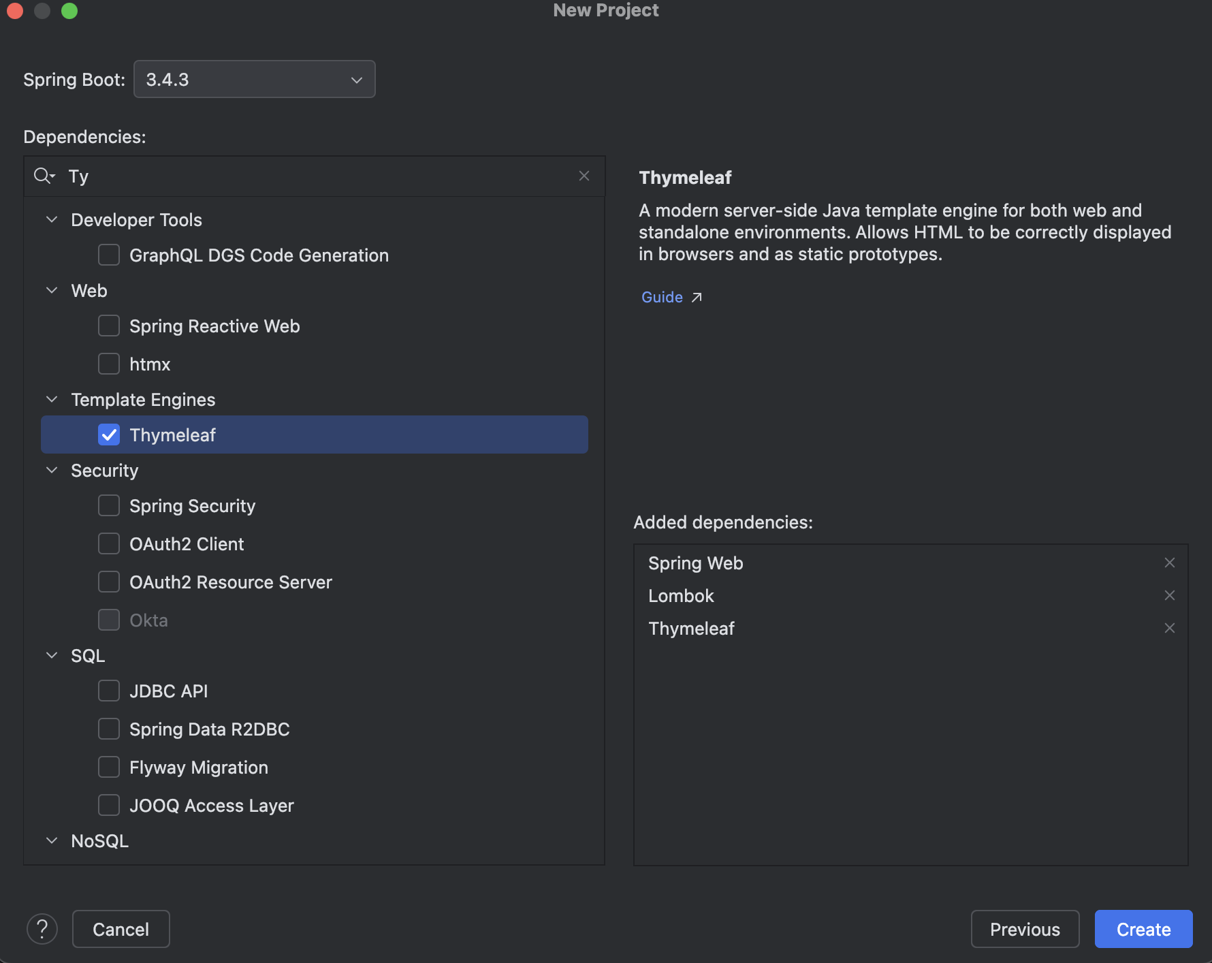Remove Lombok from added dependencies

[x=1169, y=595]
